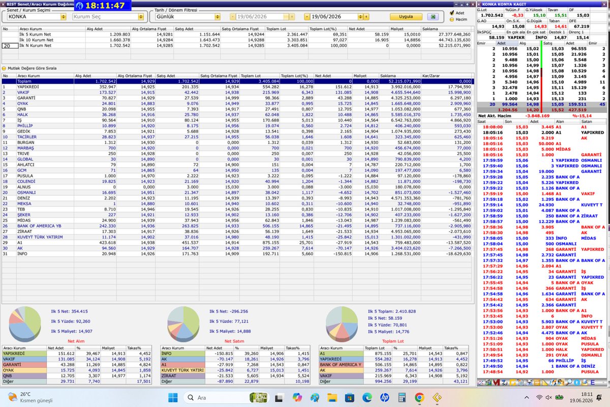Screen dimensions: 610x407
Task: Select the Toplam summary row
Action: (x=237, y=81)
